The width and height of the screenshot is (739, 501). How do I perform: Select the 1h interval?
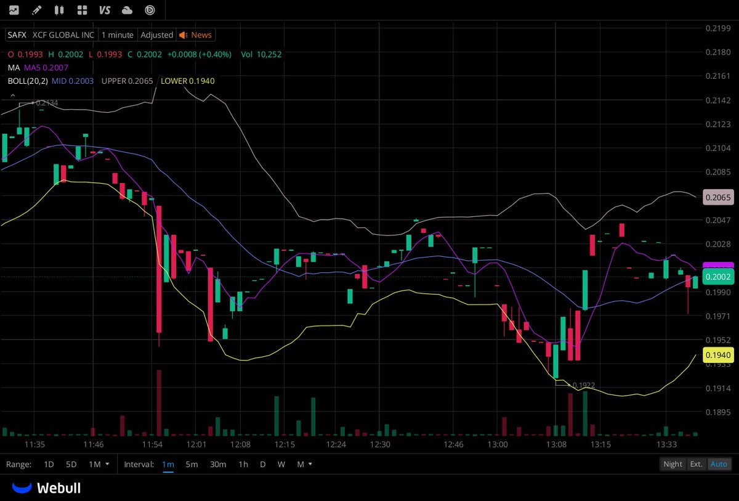pyautogui.click(x=243, y=464)
